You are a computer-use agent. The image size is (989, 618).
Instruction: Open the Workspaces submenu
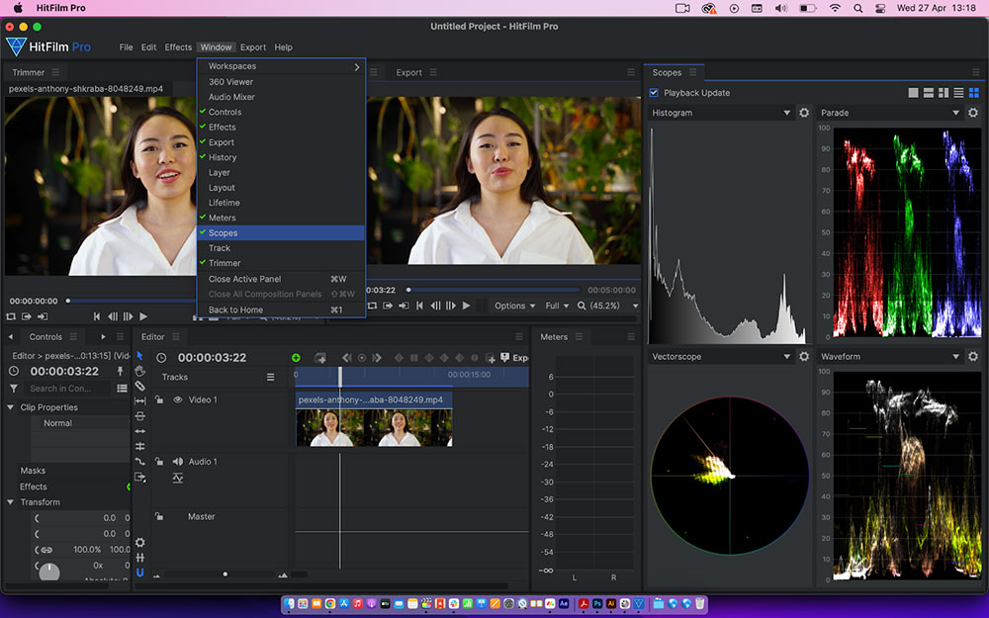(x=281, y=66)
